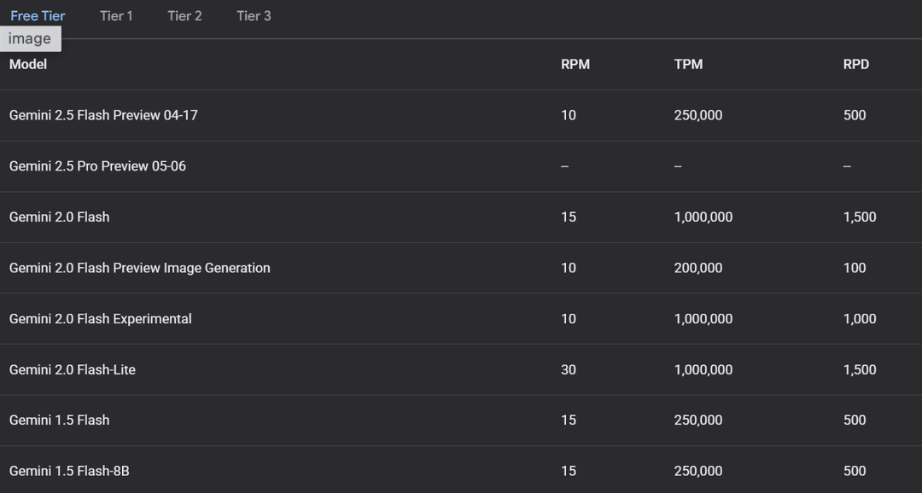
Task: Click the TPM column header
Action: (x=689, y=64)
